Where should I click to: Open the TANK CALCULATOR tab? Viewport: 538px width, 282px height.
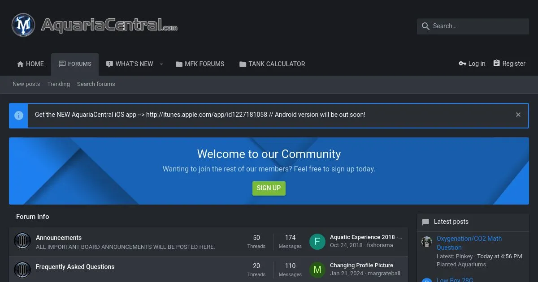[272, 64]
